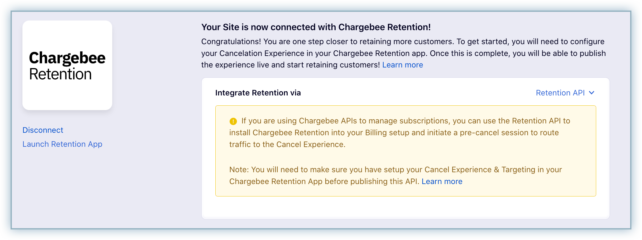The width and height of the screenshot is (642, 240).
Task: Click the yellow warning exclamation icon
Action: (x=233, y=121)
